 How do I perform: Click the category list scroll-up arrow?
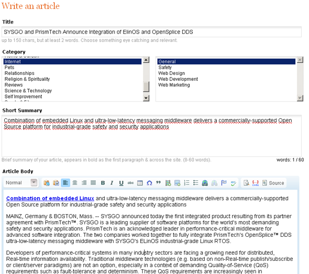click(x=146, y=60)
